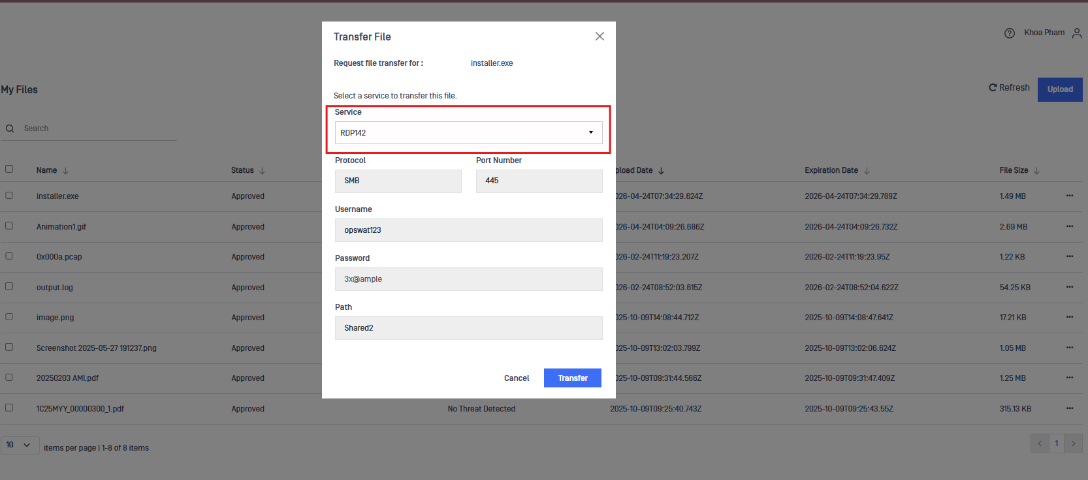Click the Upload button
The height and width of the screenshot is (480, 1088).
(x=1059, y=89)
